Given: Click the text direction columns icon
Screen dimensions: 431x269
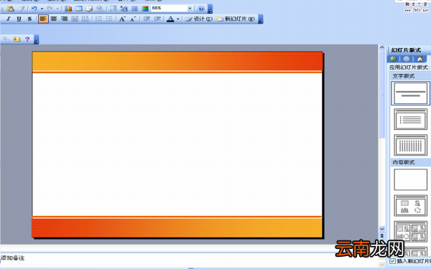Looking at the screenshot, I should click(85, 19).
